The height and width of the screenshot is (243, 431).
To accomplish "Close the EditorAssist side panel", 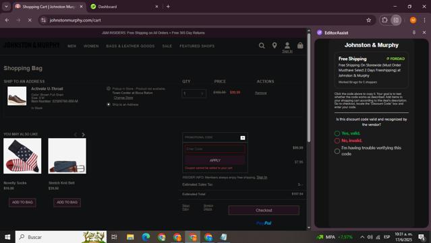I will point(424,32).
